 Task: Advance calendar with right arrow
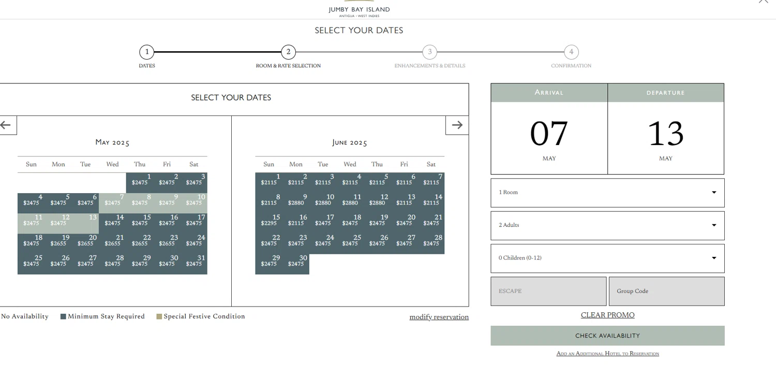click(457, 125)
